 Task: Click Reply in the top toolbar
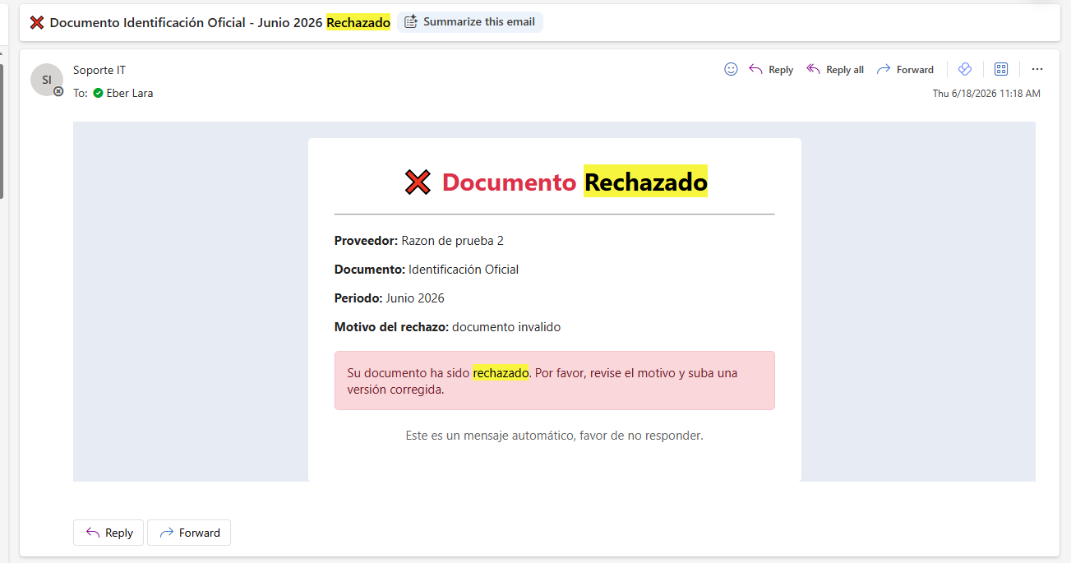[771, 69]
